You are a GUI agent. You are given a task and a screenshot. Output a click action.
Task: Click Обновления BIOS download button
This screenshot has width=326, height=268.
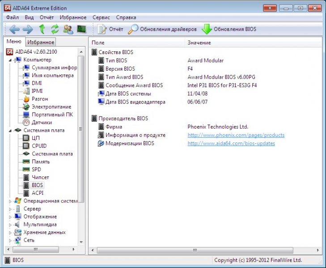229,29
